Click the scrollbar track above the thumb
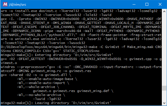This screenshot has height=106, width=167. (x=164, y=49)
